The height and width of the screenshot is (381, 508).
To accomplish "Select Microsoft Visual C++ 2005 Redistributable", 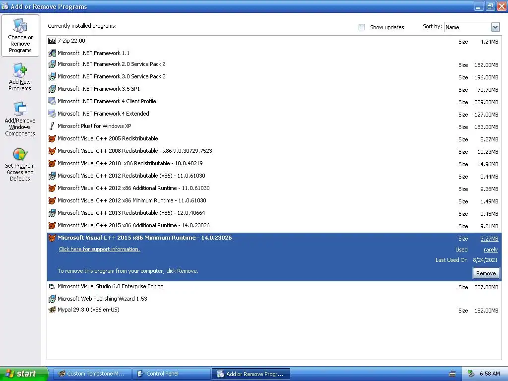I will 274,139.
